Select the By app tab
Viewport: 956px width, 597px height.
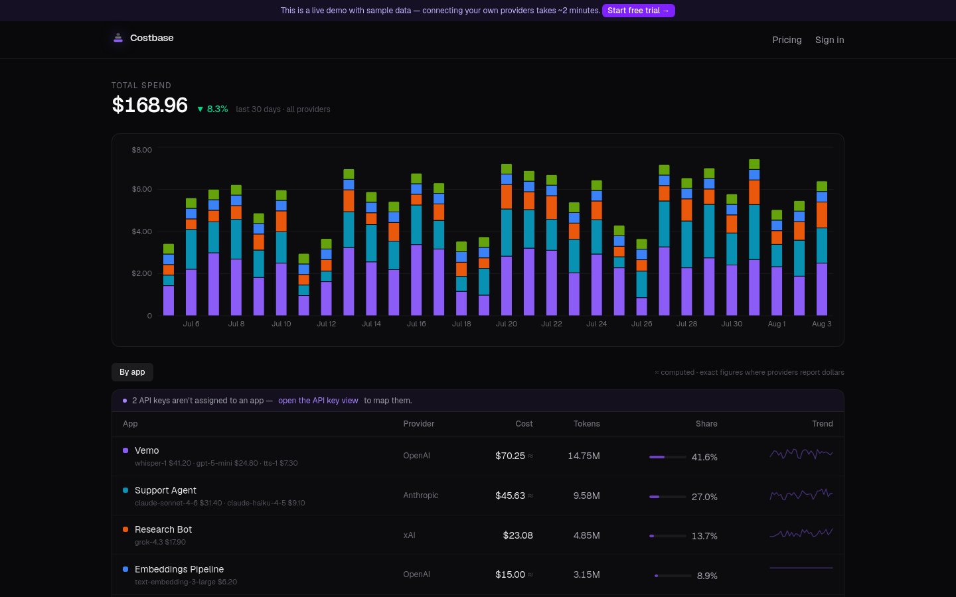pos(132,372)
